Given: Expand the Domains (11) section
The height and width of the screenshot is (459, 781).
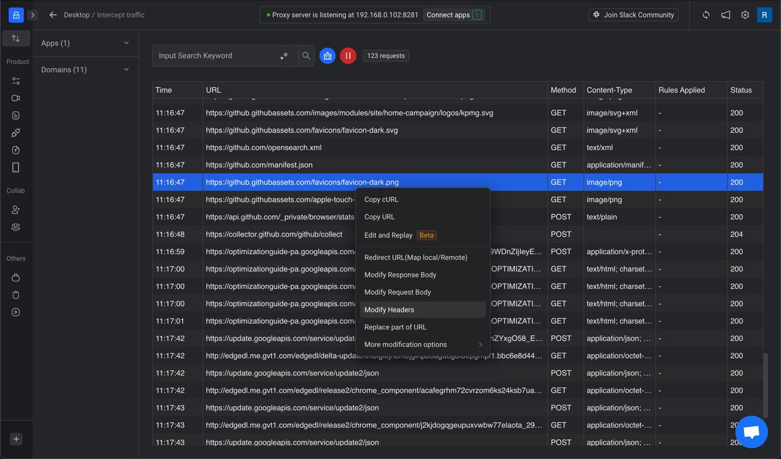Looking at the screenshot, I should coord(85,69).
